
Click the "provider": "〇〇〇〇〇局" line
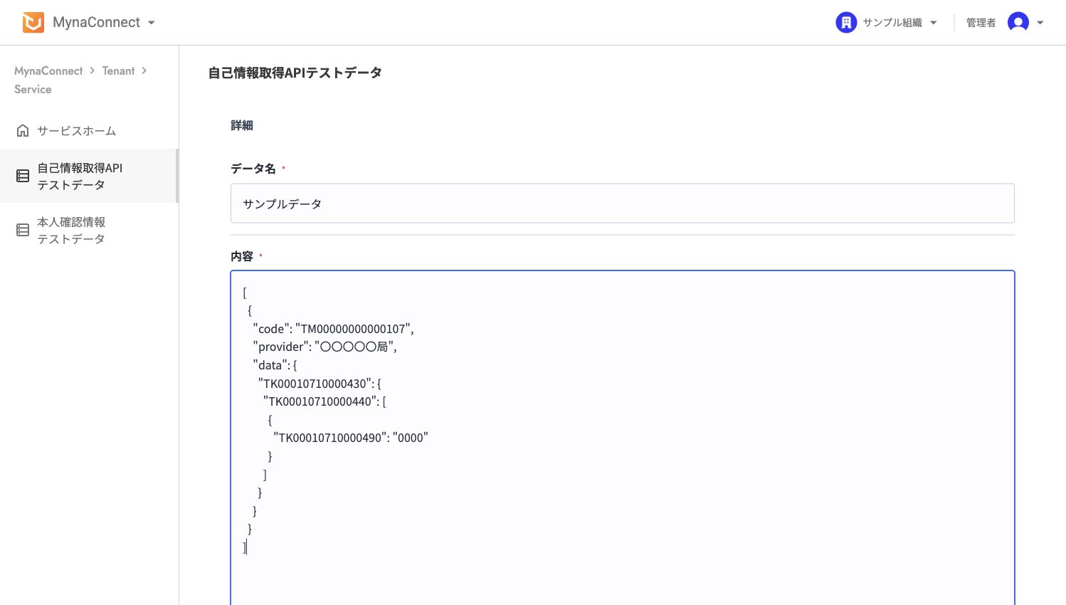pos(324,347)
